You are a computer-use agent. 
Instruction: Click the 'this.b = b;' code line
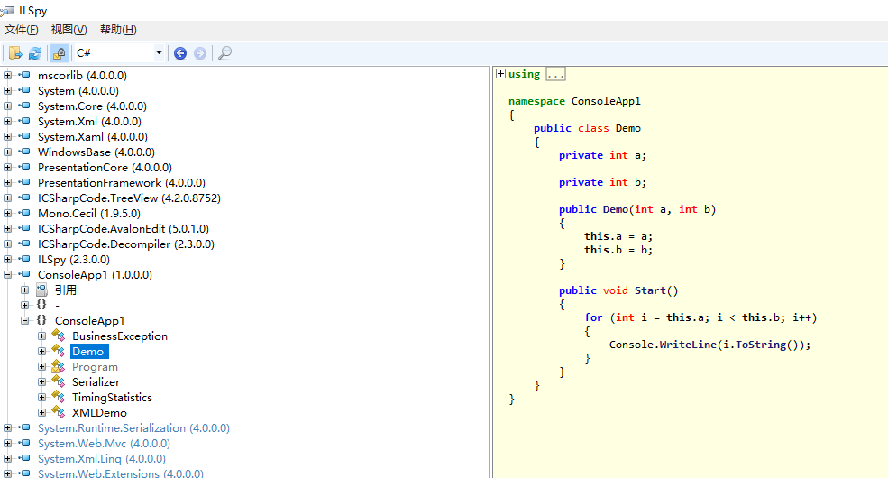click(618, 250)
